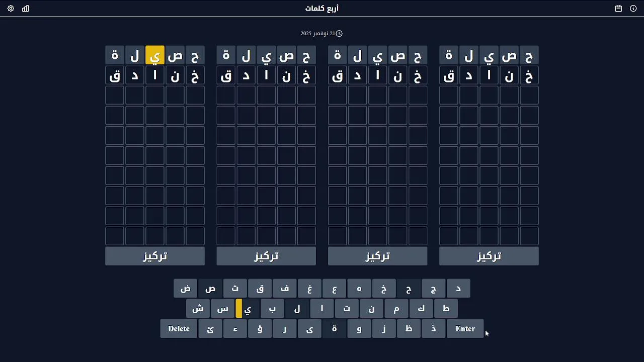Image resolution: width=644 pixels, height=362 pixels.
Task: Tap the ق key on the keyboard
Action: pyautogui.click(x=260, y=289)
